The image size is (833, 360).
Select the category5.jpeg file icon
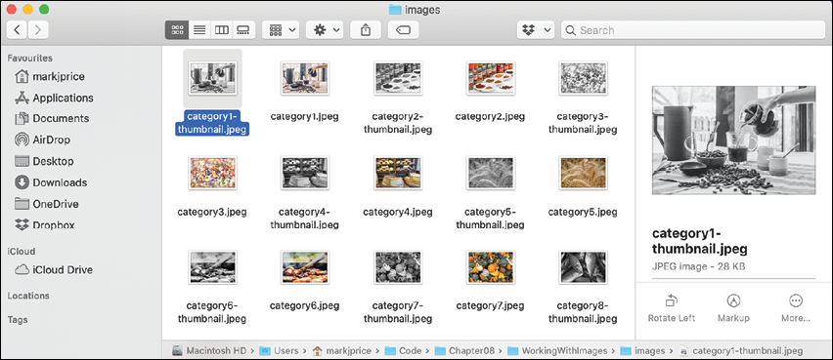tap(583, 173)
